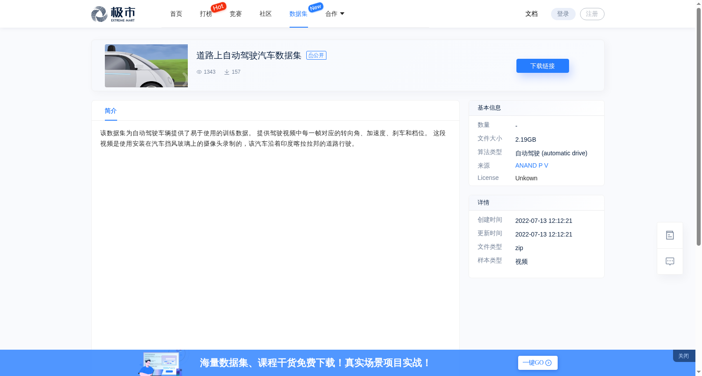Click the file type value zip
The width and height of the screenshot is (702, 376).
coord(519,248)
